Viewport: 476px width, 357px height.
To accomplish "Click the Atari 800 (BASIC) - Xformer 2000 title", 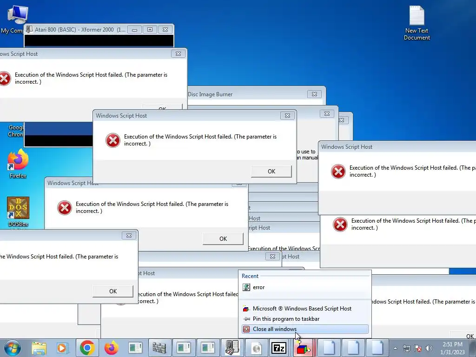I will pyautogui.click(x=80, y=29).
